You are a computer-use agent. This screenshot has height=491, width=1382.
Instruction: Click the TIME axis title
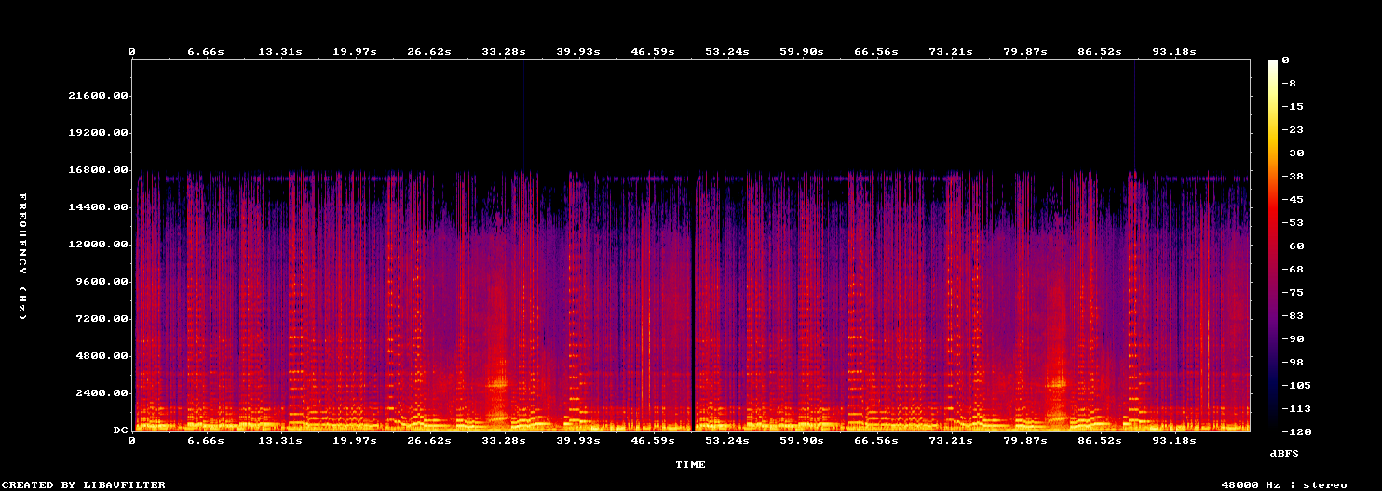(x=690, y=464)
